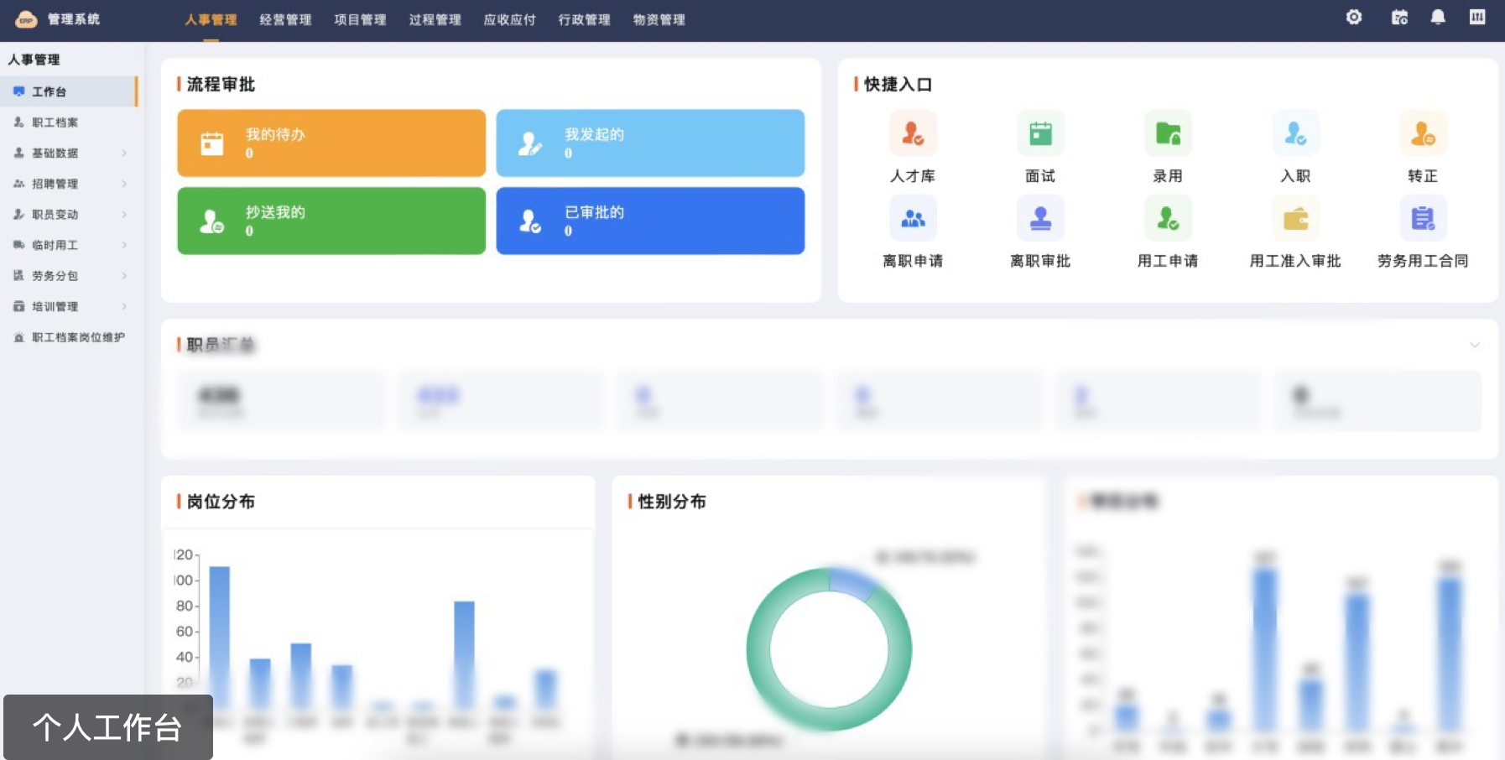This screenshot has width=1505, height=760.
Task: Collapse the 职员汇总 panel chevron
Action: [1474, 345]
